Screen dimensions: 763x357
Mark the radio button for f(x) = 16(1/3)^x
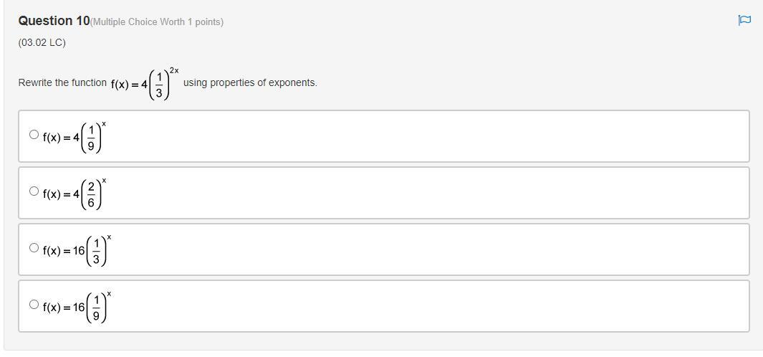[x=34, y=247]
